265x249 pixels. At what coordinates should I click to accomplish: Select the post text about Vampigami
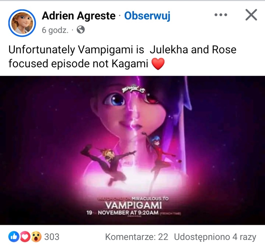tap(122, 57)
